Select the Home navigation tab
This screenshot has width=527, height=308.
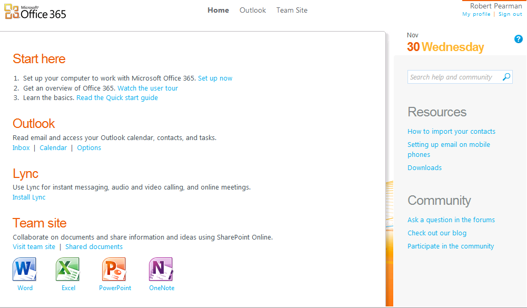pos(218,11)
